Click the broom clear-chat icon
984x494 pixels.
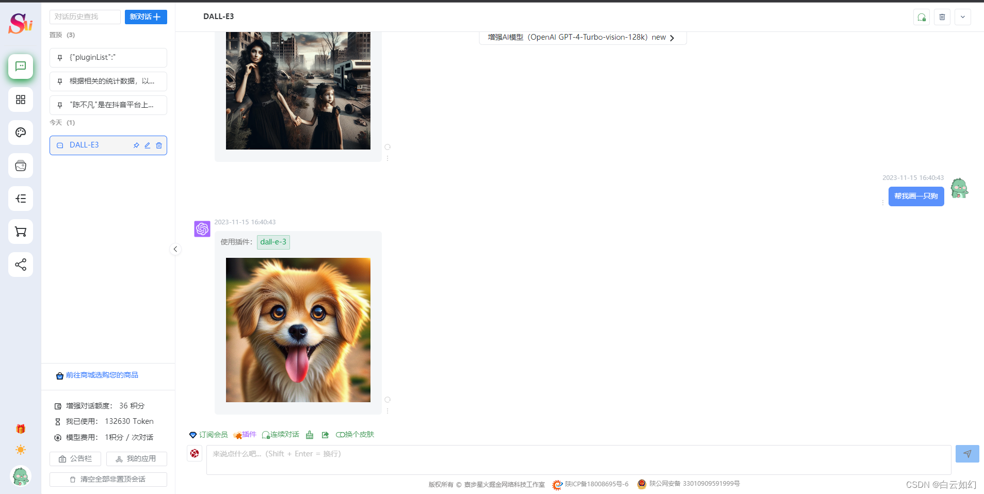310,435
